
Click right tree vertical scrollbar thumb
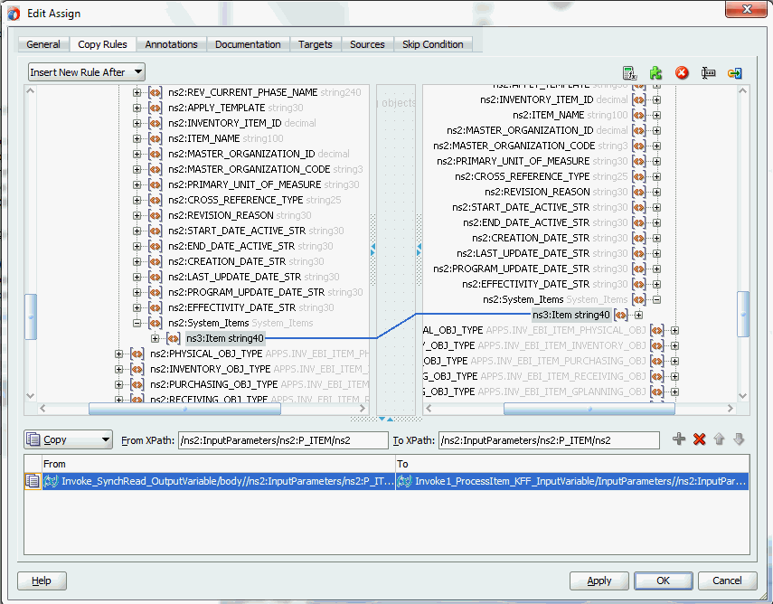pos(743,314)
